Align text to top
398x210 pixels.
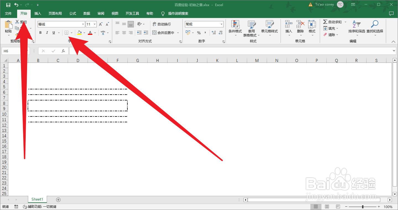tap(117, 24)
